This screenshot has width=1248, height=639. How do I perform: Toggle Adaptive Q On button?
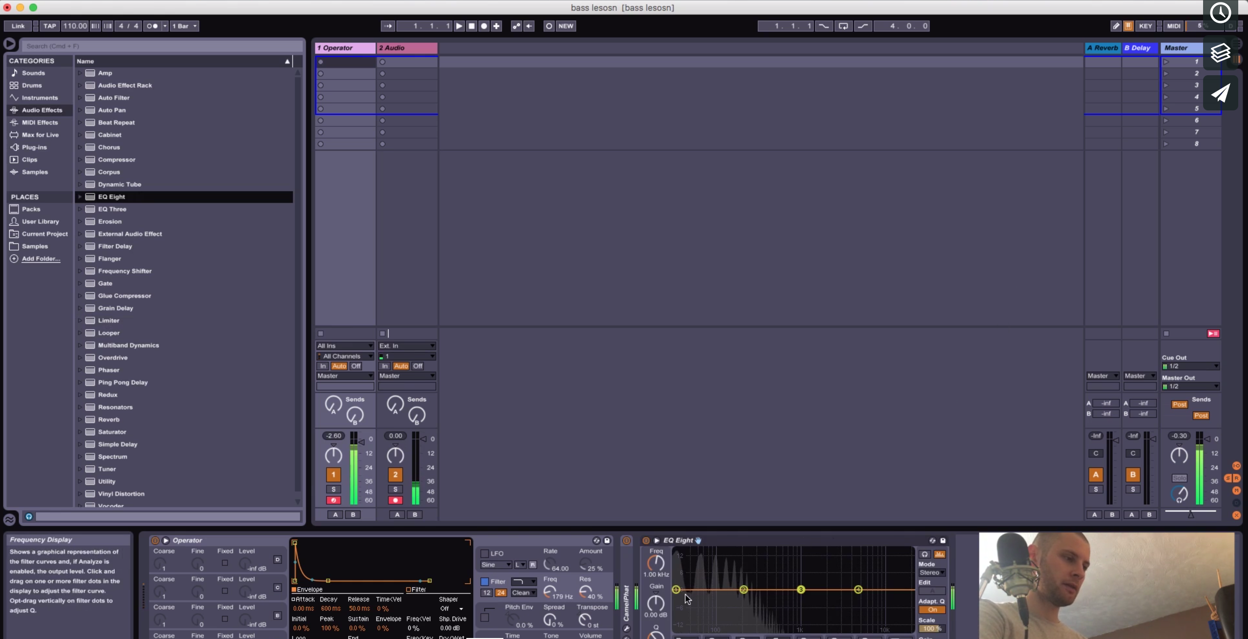[x=932, y=610]
